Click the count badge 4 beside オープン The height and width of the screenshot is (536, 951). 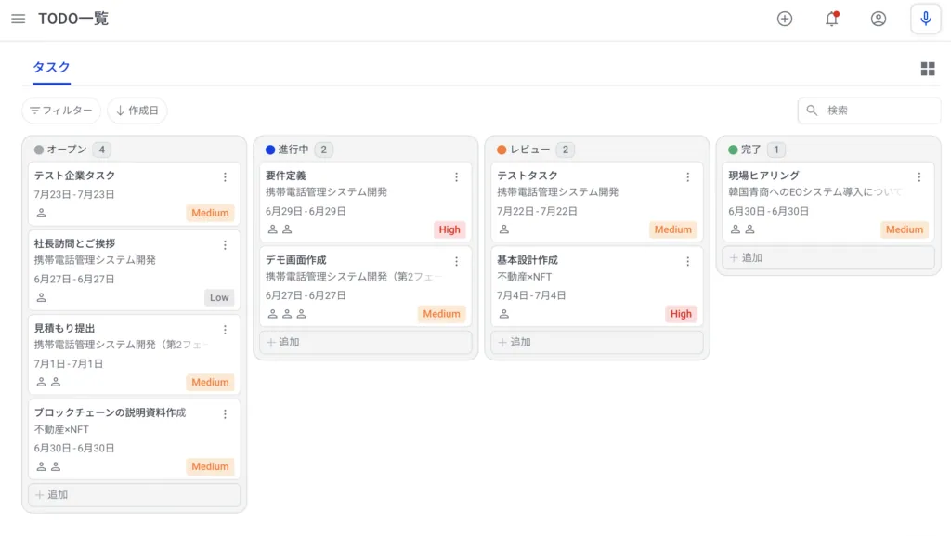(x=102, y=150)
